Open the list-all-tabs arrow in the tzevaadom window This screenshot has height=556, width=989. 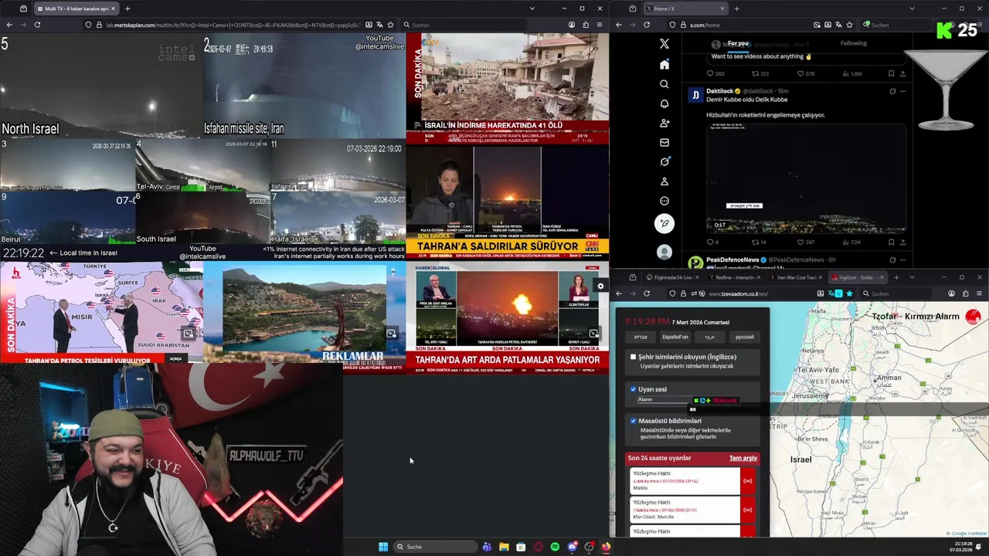pyautogui.click(x=912, y=277)
